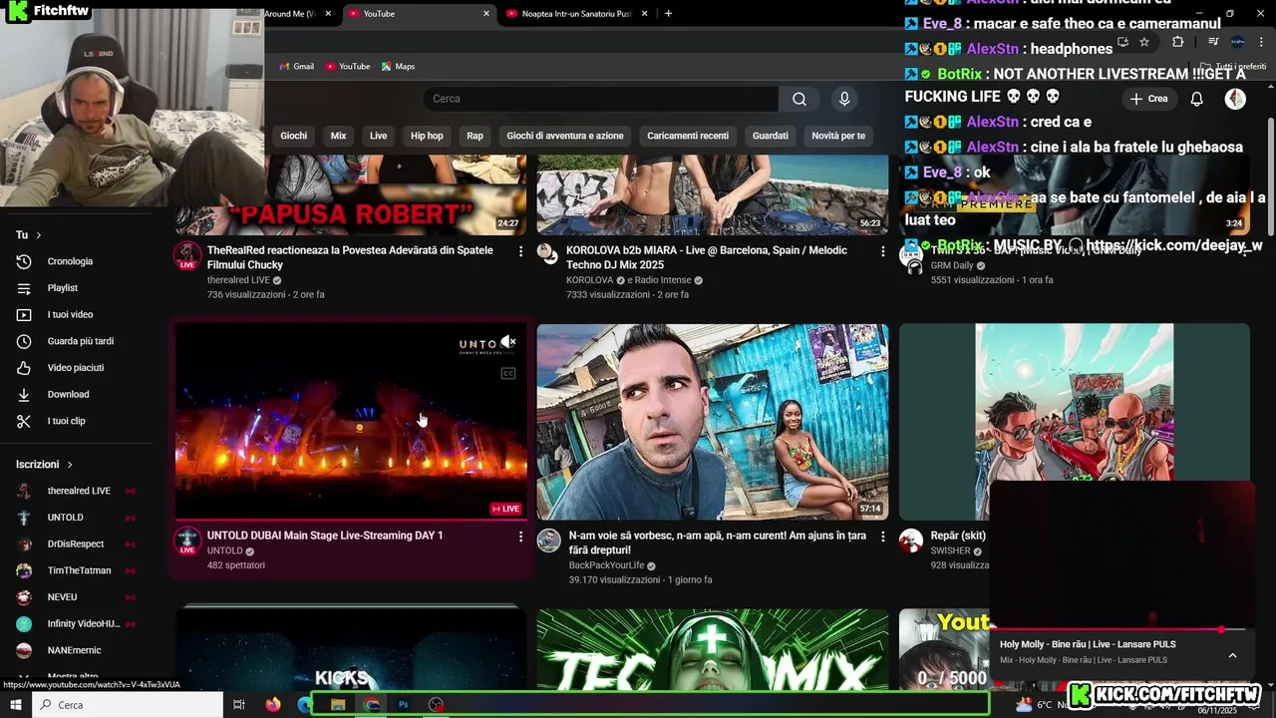1276x718 pixels.
Task: Open I tuoi video in the sidebar
Action: coord(70,315)
